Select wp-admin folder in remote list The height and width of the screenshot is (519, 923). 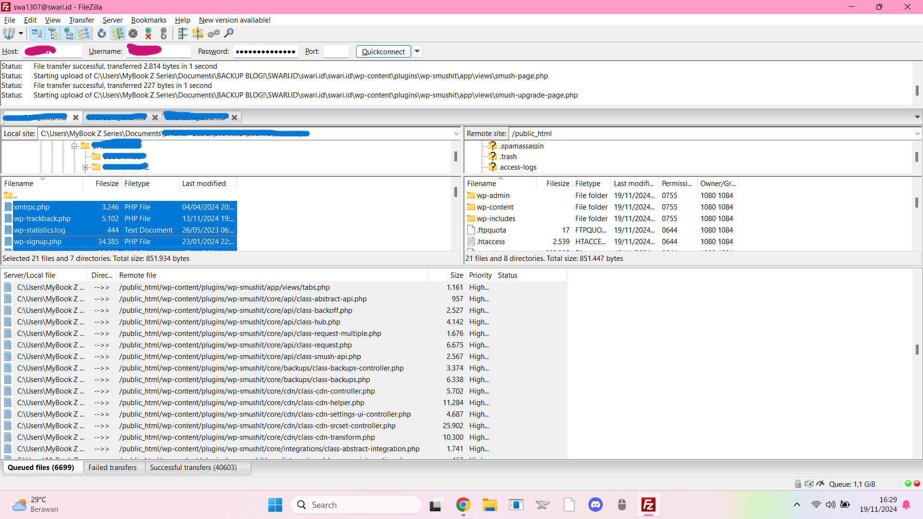(493, 196)
